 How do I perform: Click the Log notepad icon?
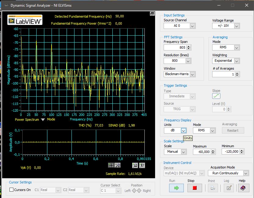[x=229, y=188]
